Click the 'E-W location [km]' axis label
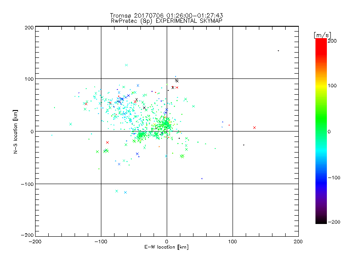 pyautogui.click(x=166, y=247)
